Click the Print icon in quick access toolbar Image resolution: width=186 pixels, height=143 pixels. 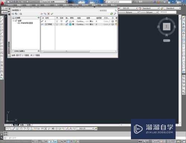[x=28, y=2]
